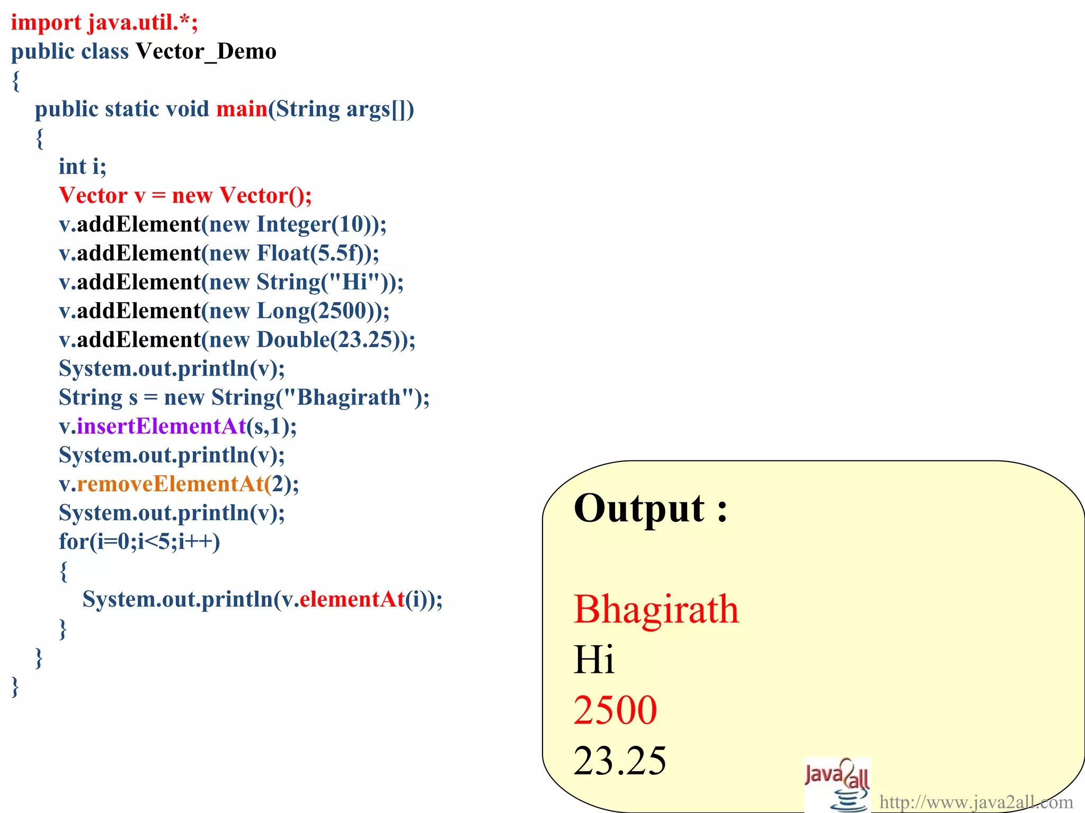Image resolution: width=1085 pixels, height=813 pixels.
Task: Click System.out.println(v); above the String s line
Action: [172, 369]
